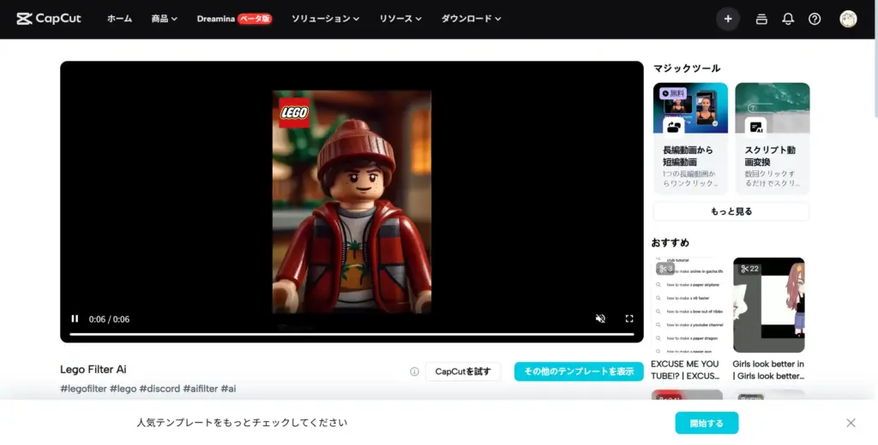Go to ホーム menu
The height and width of the screenshot is (445, 878).
(x=119, y=19)
